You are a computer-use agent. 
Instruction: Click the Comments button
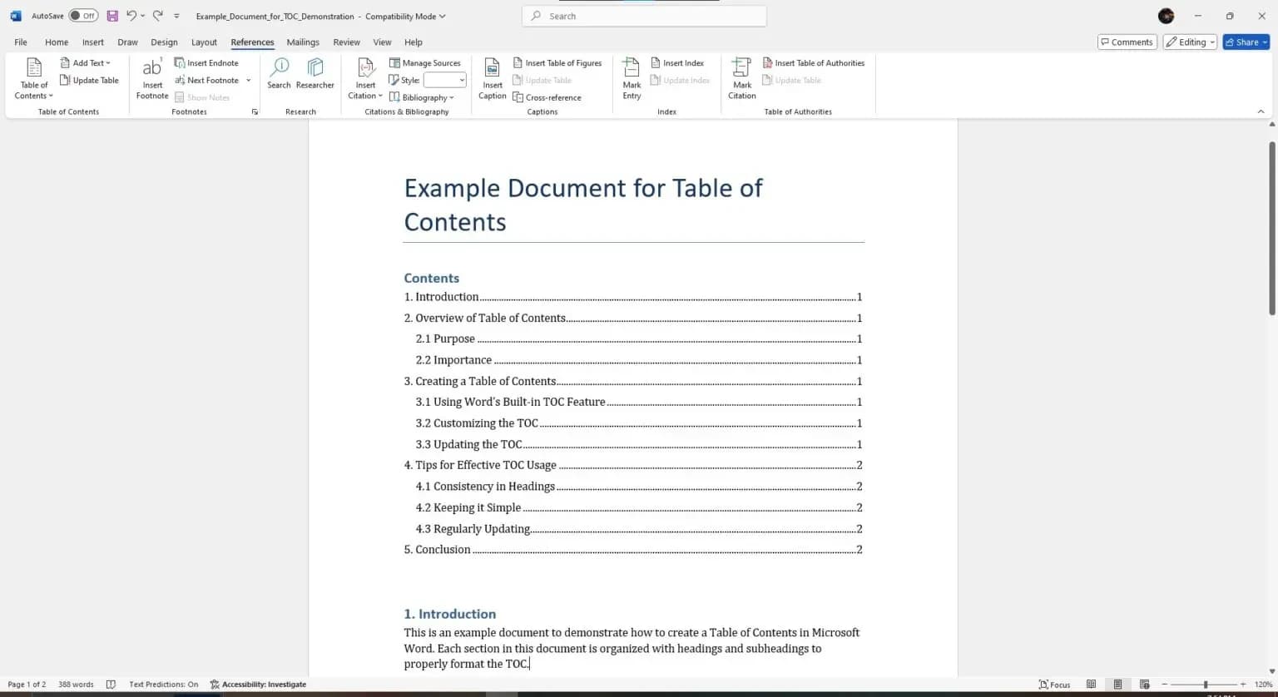[1127, 42]
